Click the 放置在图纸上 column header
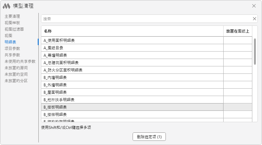The height and width of the screenshot is (145, 262). 237,31
